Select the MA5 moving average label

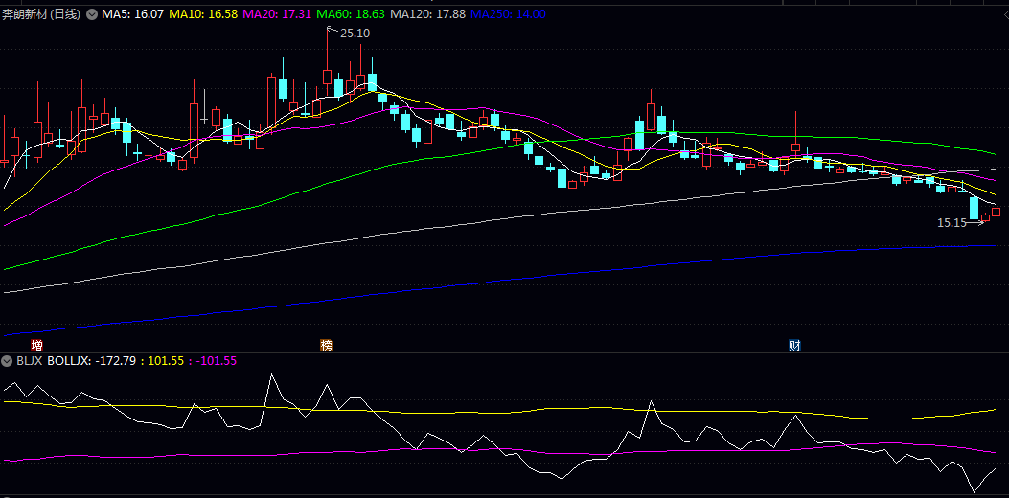click(x=132, y=14)
